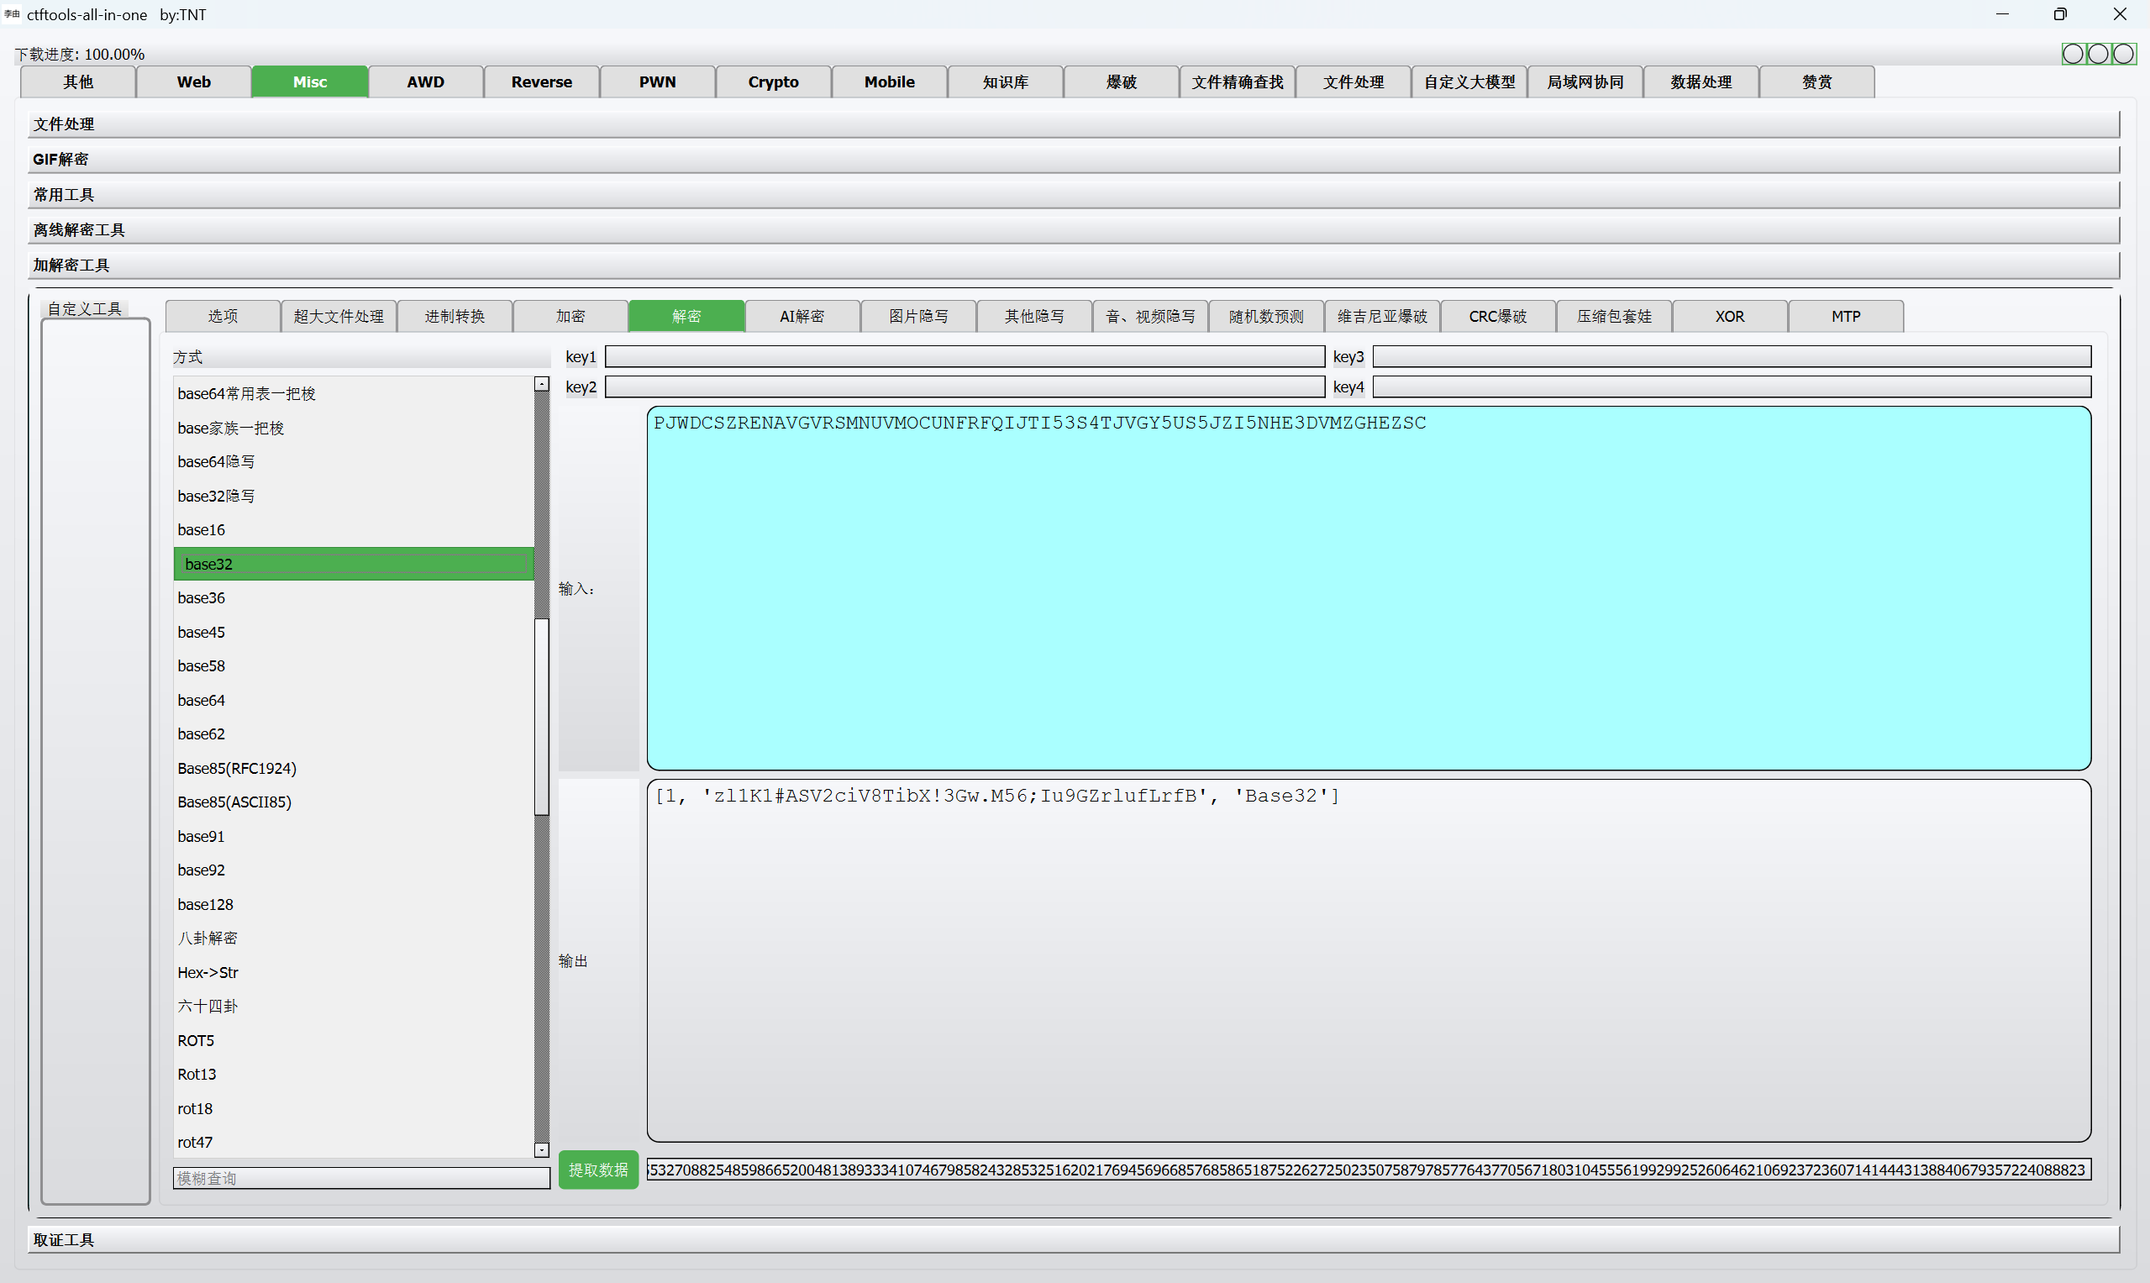This screenshot has height=1283, width=2150.
Task: Click the method list scroll-down arrow
Action: pos(542,1150)
